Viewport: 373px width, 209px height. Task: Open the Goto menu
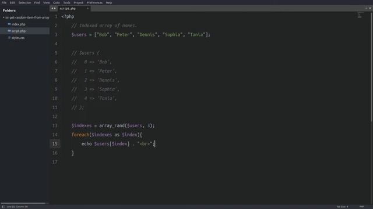(x=57, y=2)
